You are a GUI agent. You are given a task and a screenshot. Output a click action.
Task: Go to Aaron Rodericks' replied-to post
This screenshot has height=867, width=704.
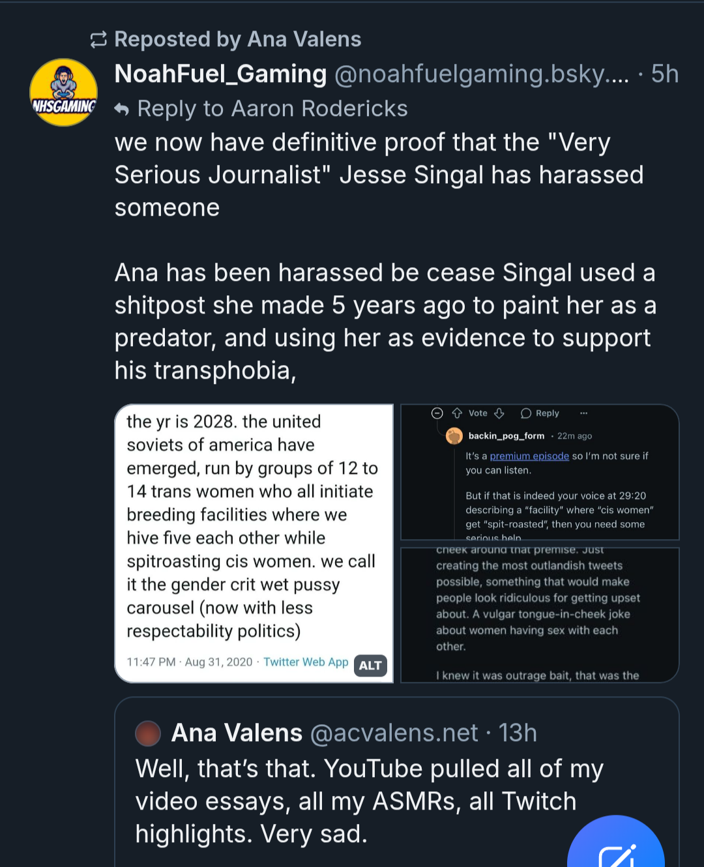click(272, 109)
